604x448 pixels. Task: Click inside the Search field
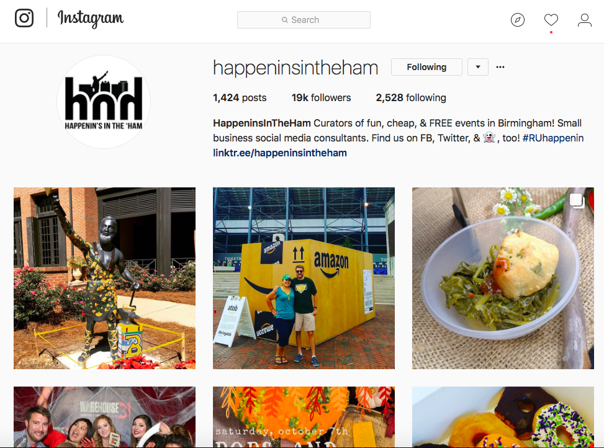(x=304, y=20)
